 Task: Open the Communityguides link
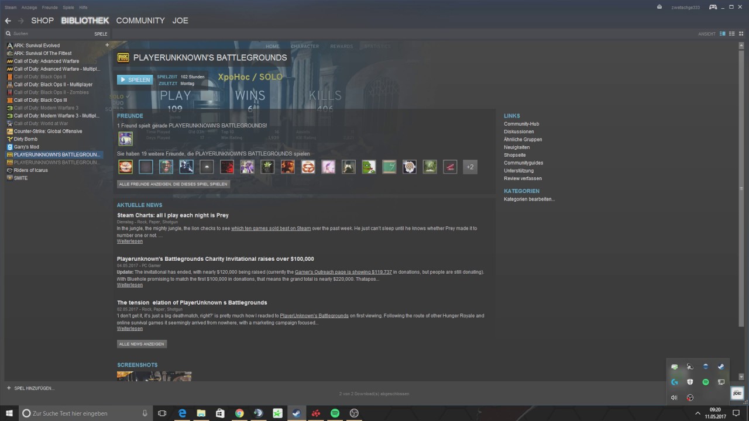(523, 163)
